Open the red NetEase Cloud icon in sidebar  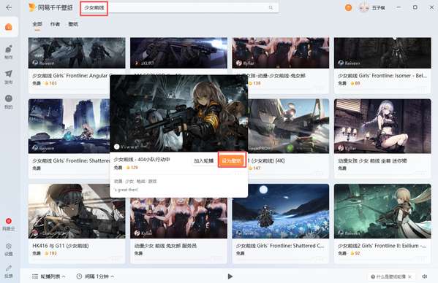9,221
